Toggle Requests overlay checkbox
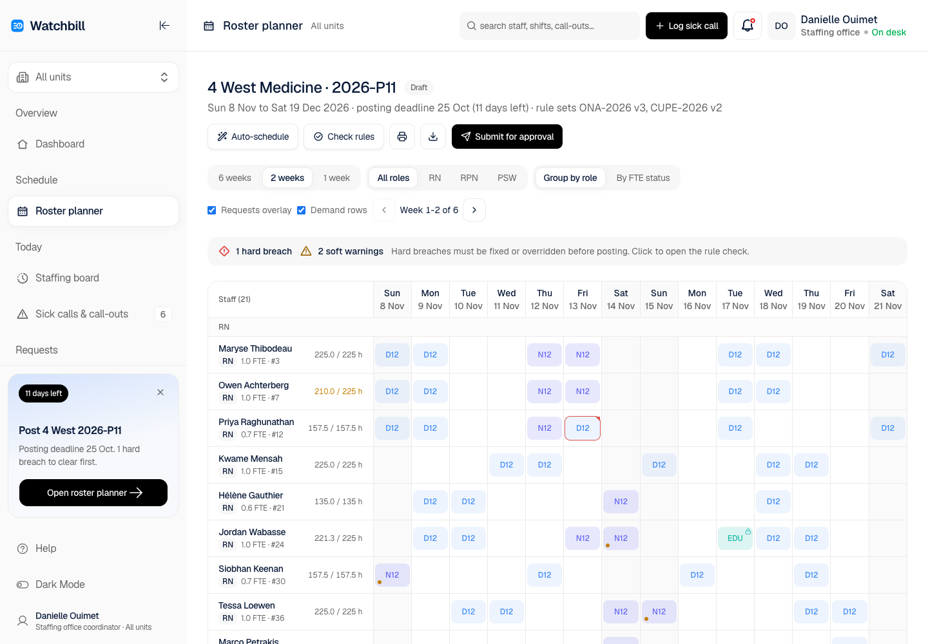Screen dimensions: 928x644 pos(211,210)
